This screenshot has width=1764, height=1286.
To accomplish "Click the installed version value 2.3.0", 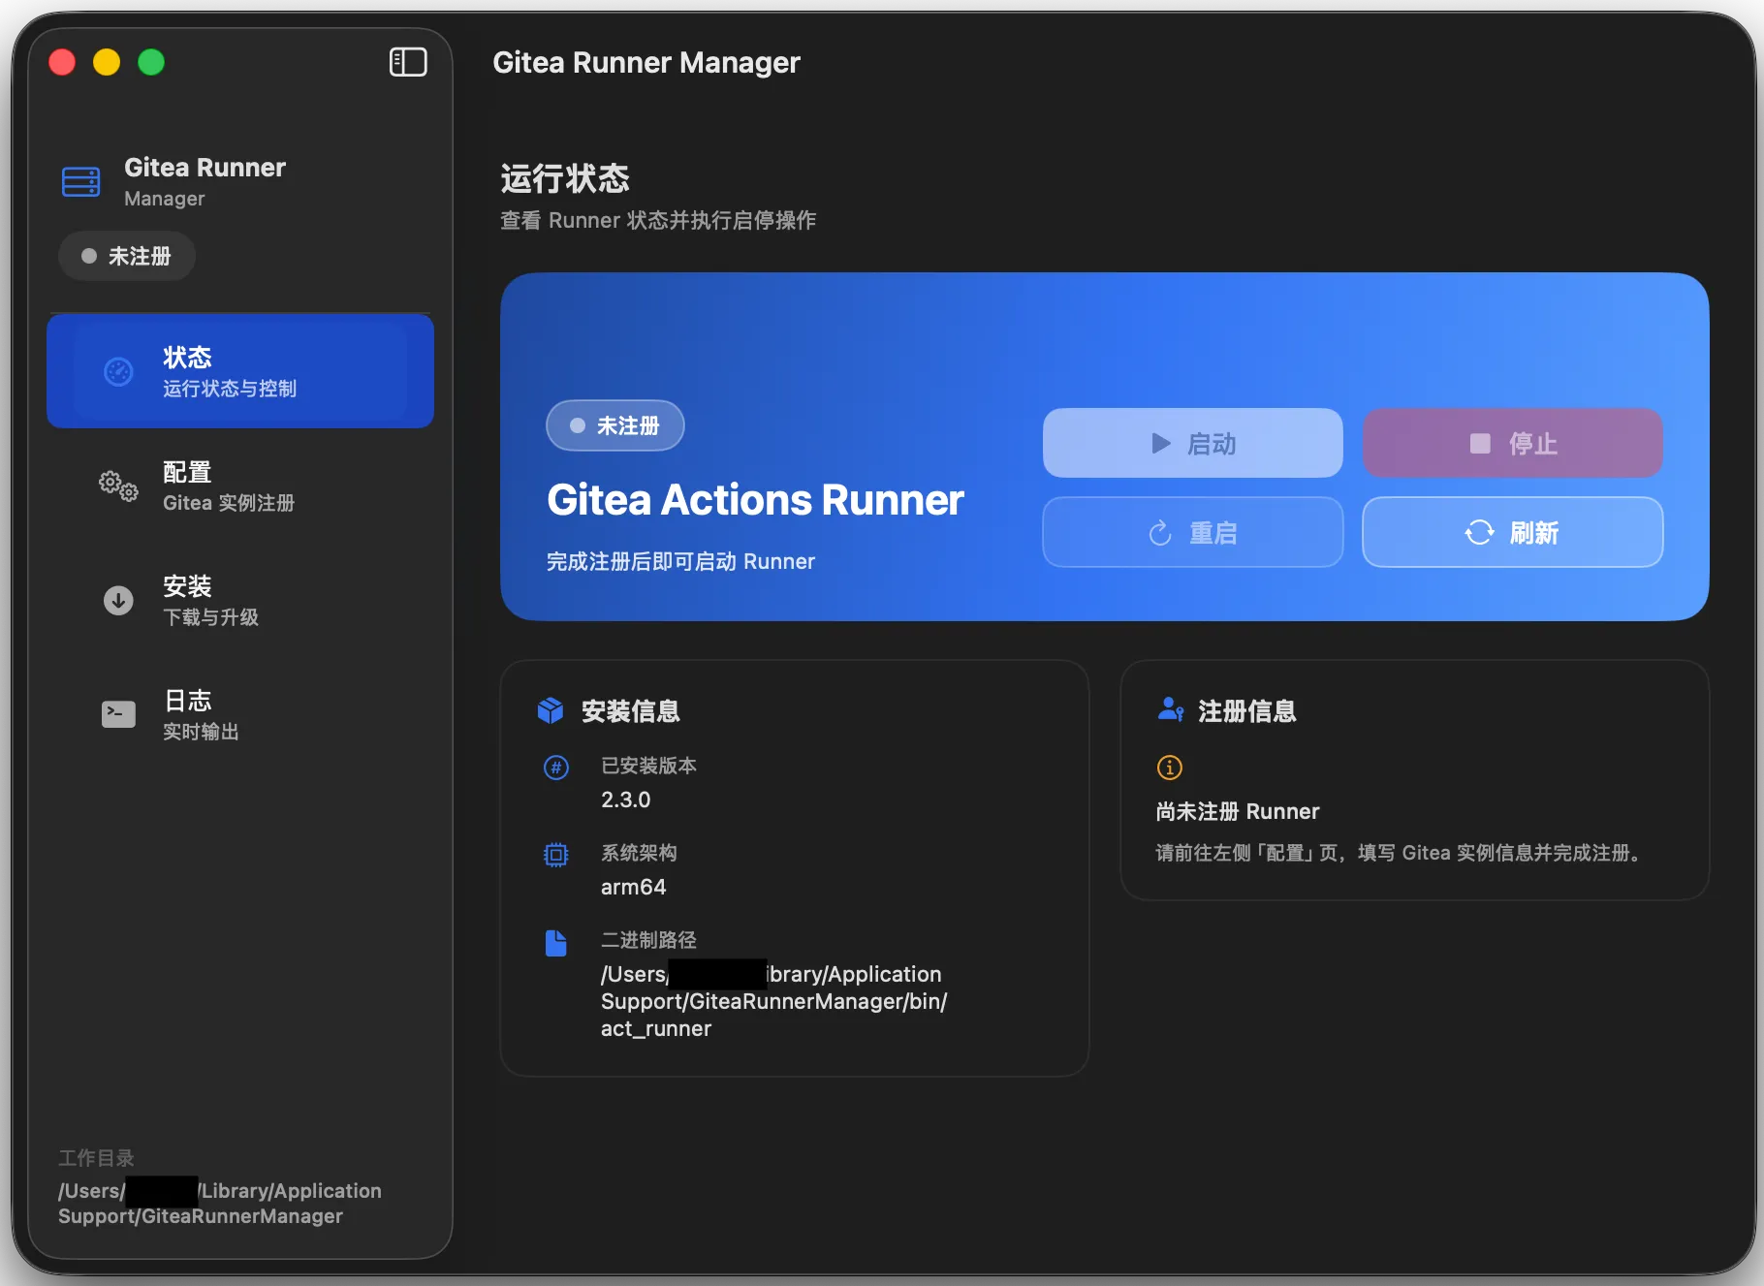I will (626, 800).
